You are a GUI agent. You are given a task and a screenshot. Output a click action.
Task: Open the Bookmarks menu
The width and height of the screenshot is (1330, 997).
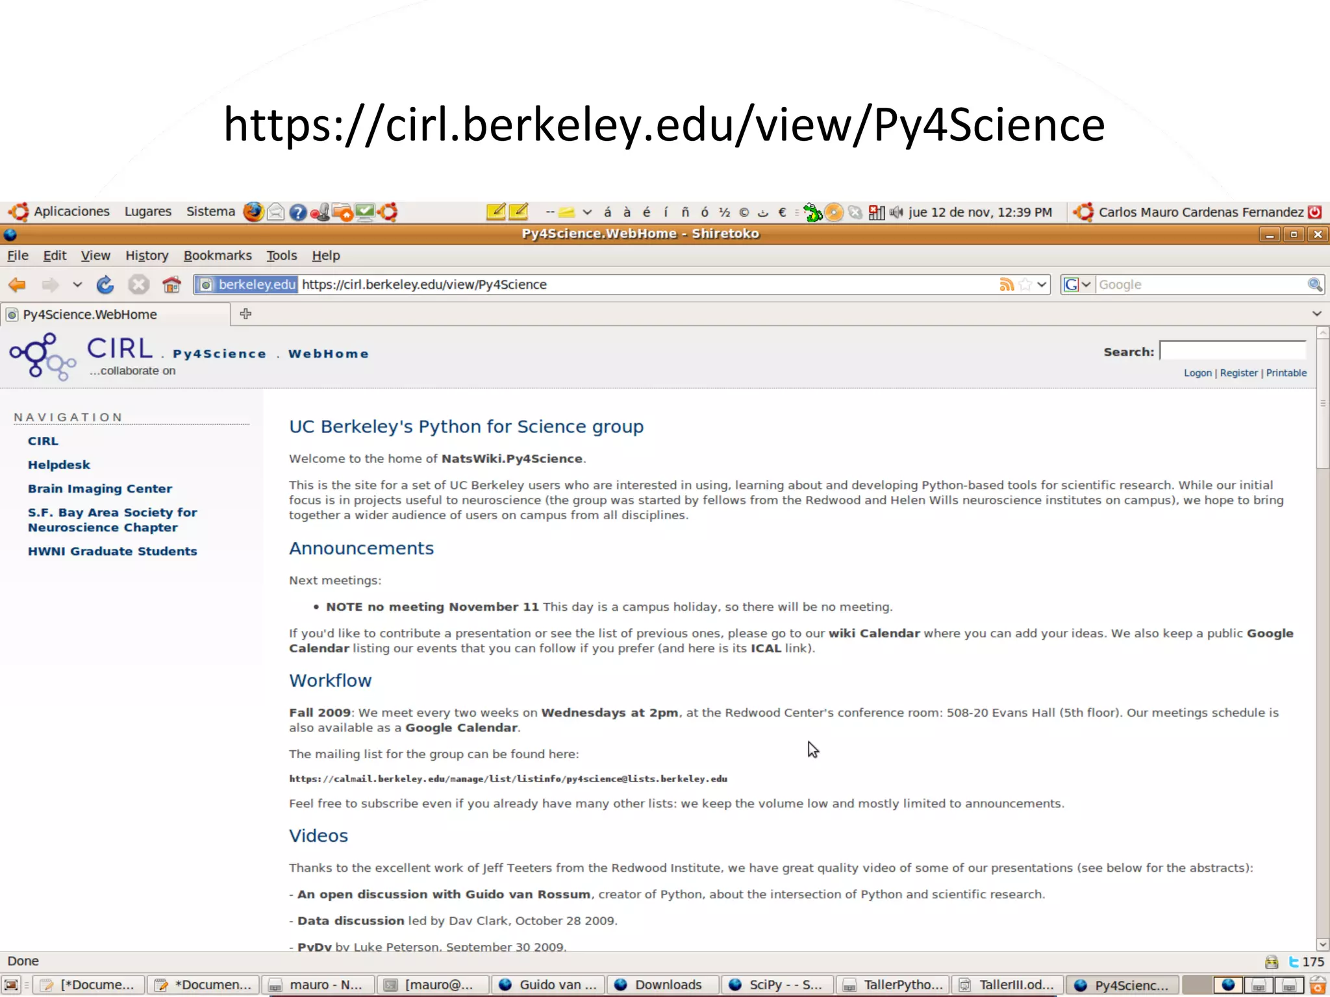(x=218, y=256)
